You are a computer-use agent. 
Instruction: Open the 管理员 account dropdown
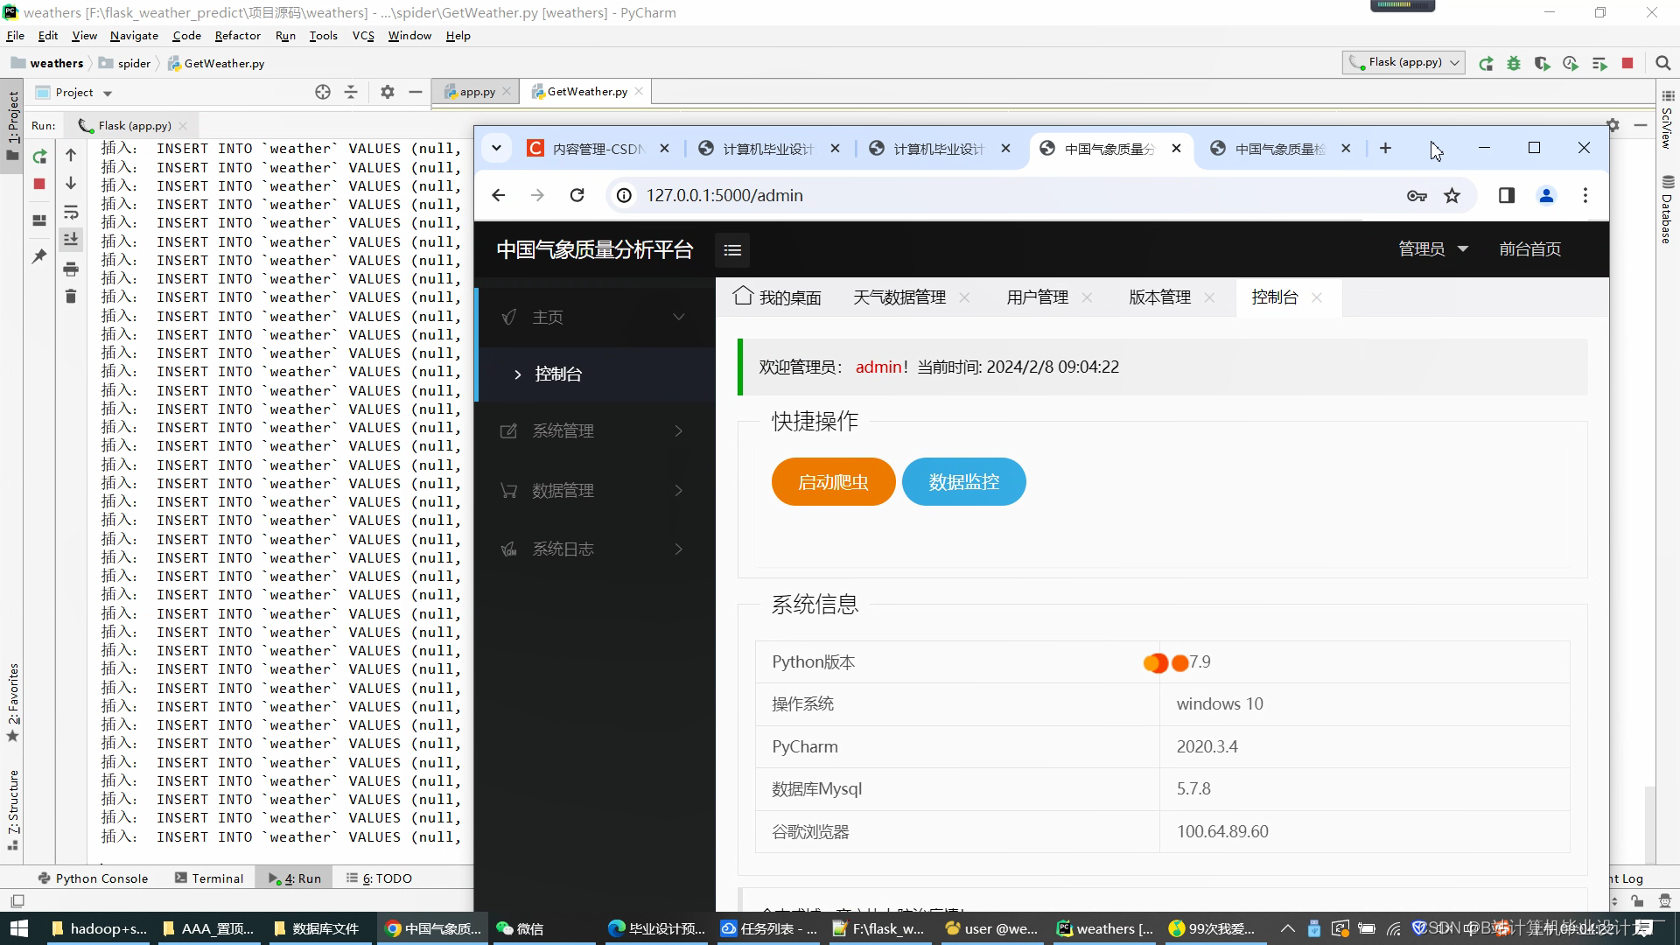(1433, 248)
